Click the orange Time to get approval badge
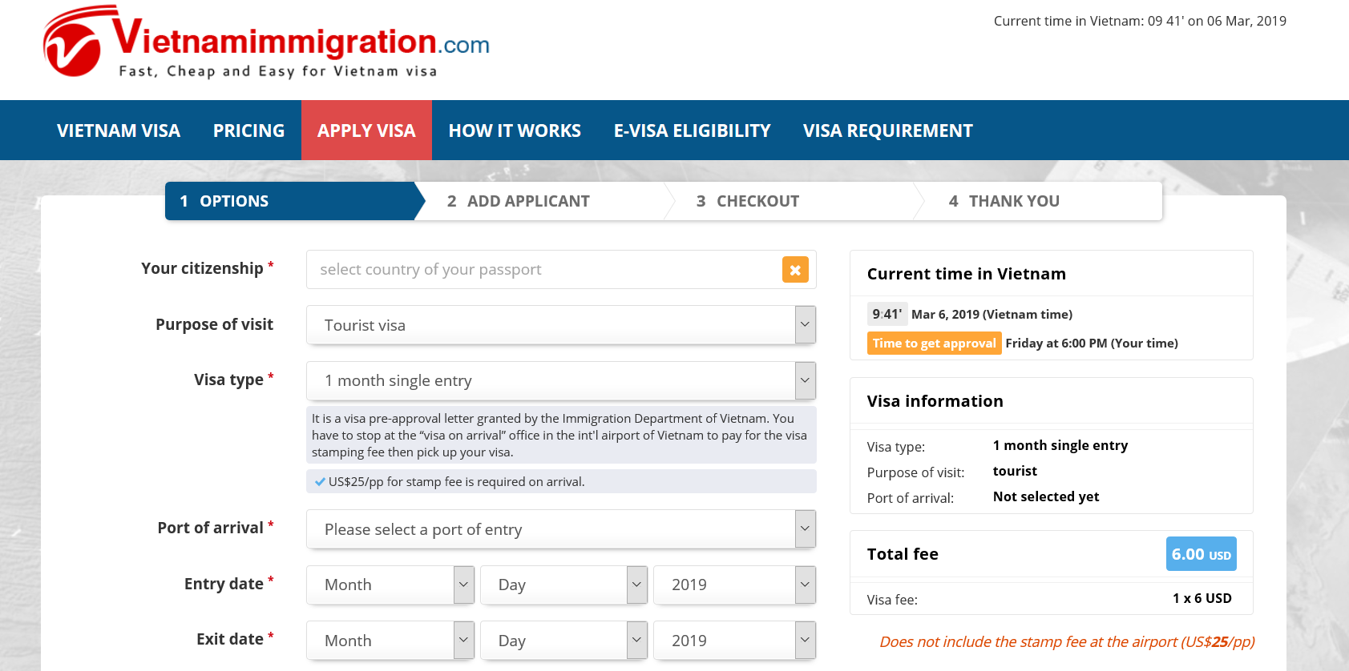This screenshot has height=671, width=1349. (x=934, y=343)
